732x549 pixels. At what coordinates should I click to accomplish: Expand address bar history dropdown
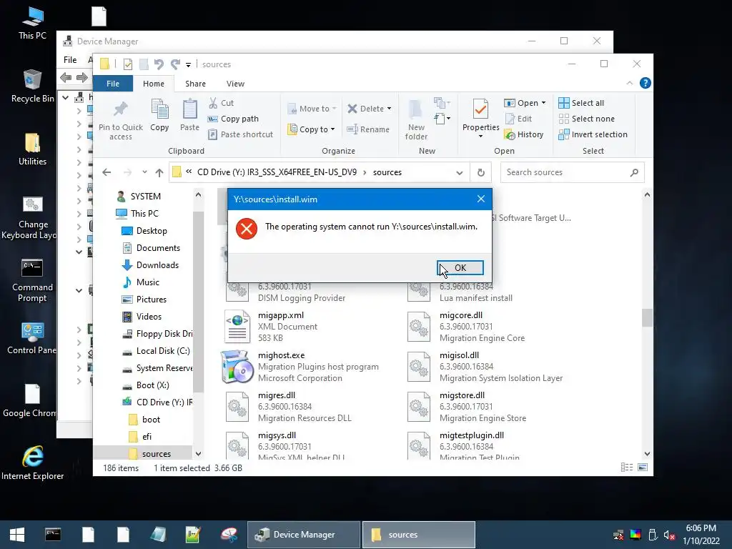click(x=460, y=173)
